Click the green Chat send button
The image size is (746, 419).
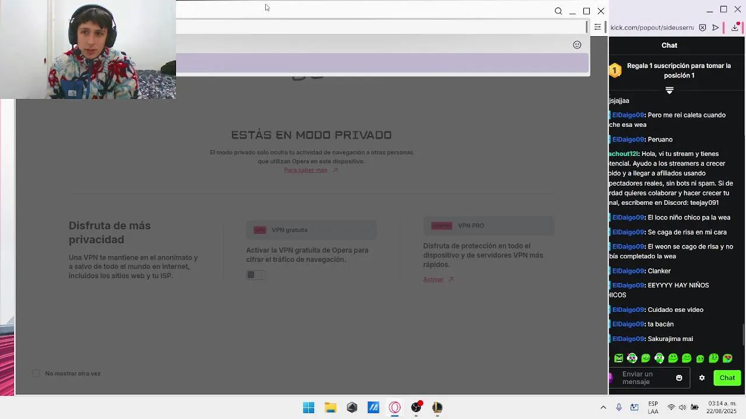pyautogui.click(x=727, y=378)
